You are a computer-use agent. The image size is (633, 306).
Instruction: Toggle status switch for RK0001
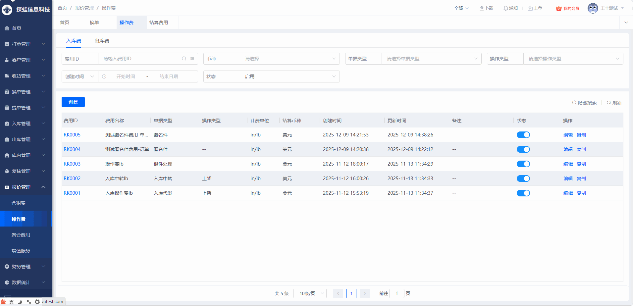coord(523,193)
